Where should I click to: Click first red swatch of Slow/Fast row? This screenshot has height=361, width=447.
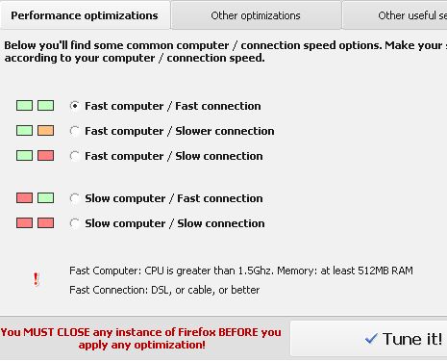point(24,198)
